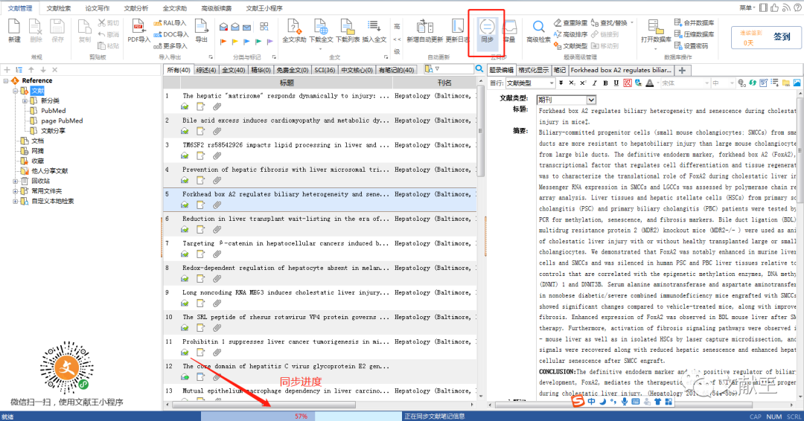Select the 综述(4) filter tab

pos(206,70)
